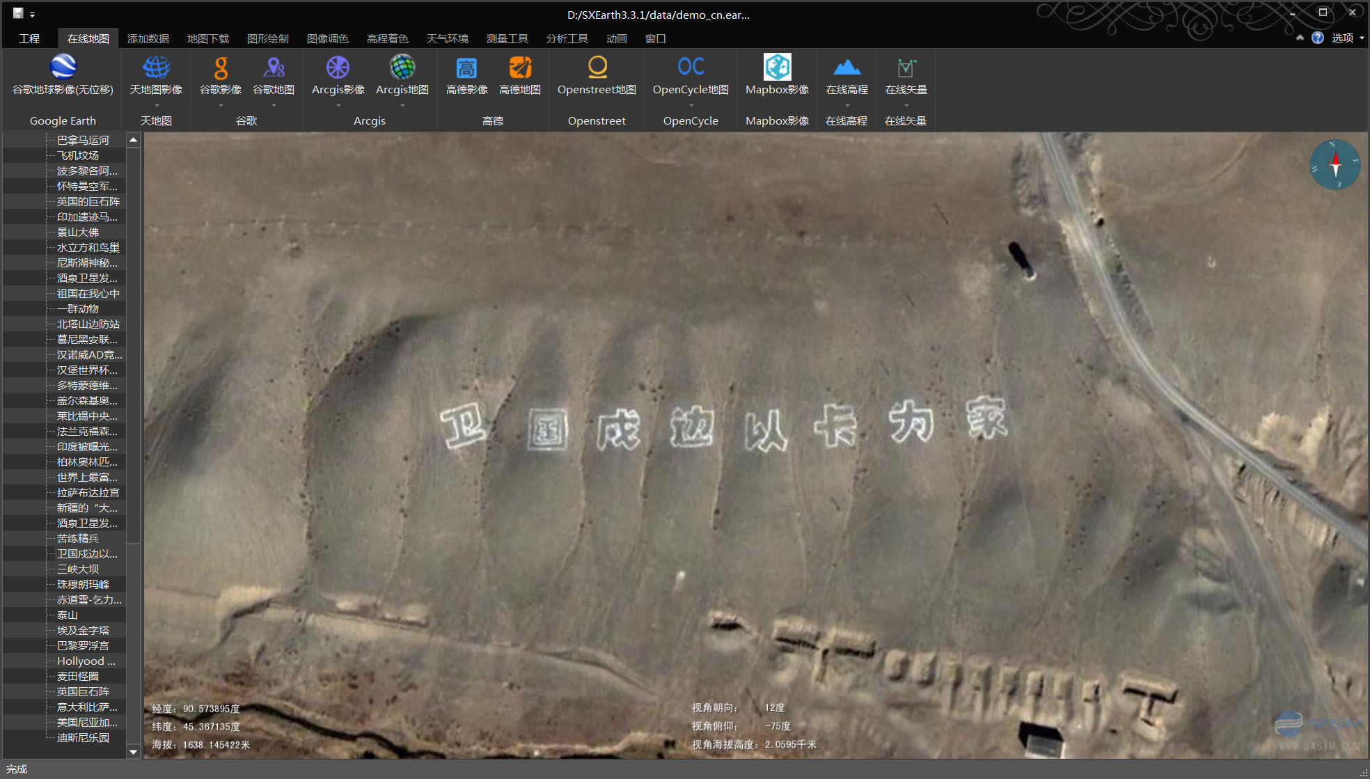Switch to the 图像调色 tab
The image size is (1370, 779).
(x=328, y=38)
